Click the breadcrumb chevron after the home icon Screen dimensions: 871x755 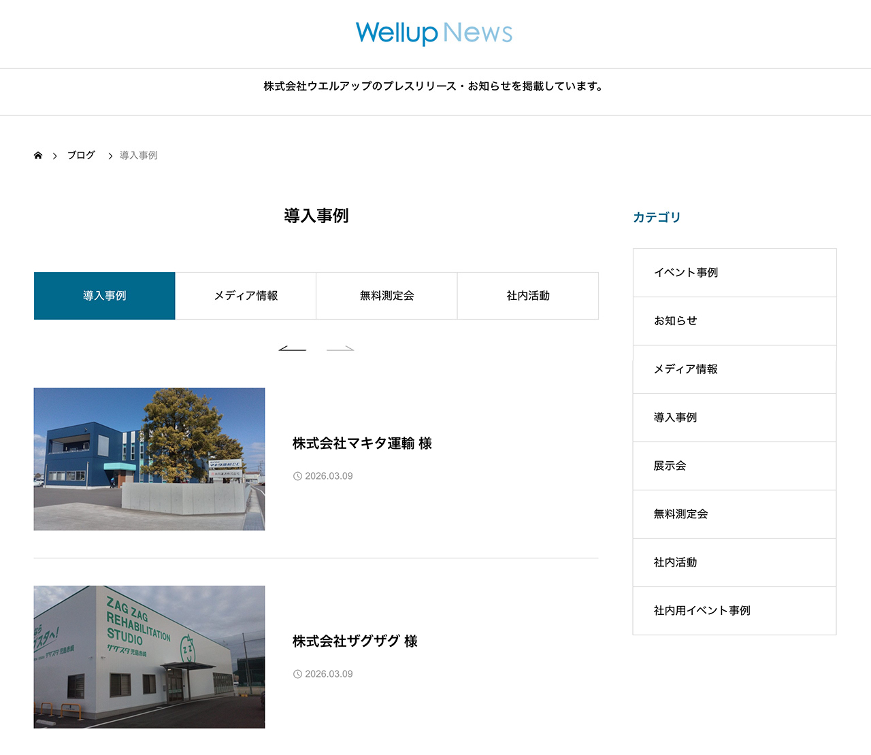(x=55, y=155)
